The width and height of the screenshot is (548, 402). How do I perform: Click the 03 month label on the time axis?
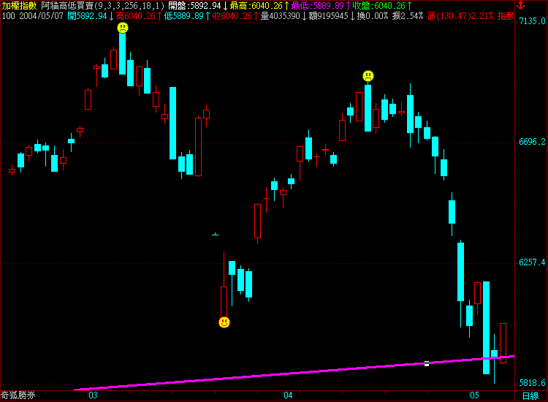(x=93, y=395)
